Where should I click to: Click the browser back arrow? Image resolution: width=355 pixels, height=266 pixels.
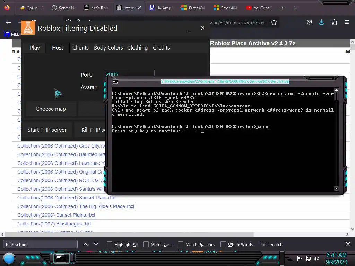(8, 22)
